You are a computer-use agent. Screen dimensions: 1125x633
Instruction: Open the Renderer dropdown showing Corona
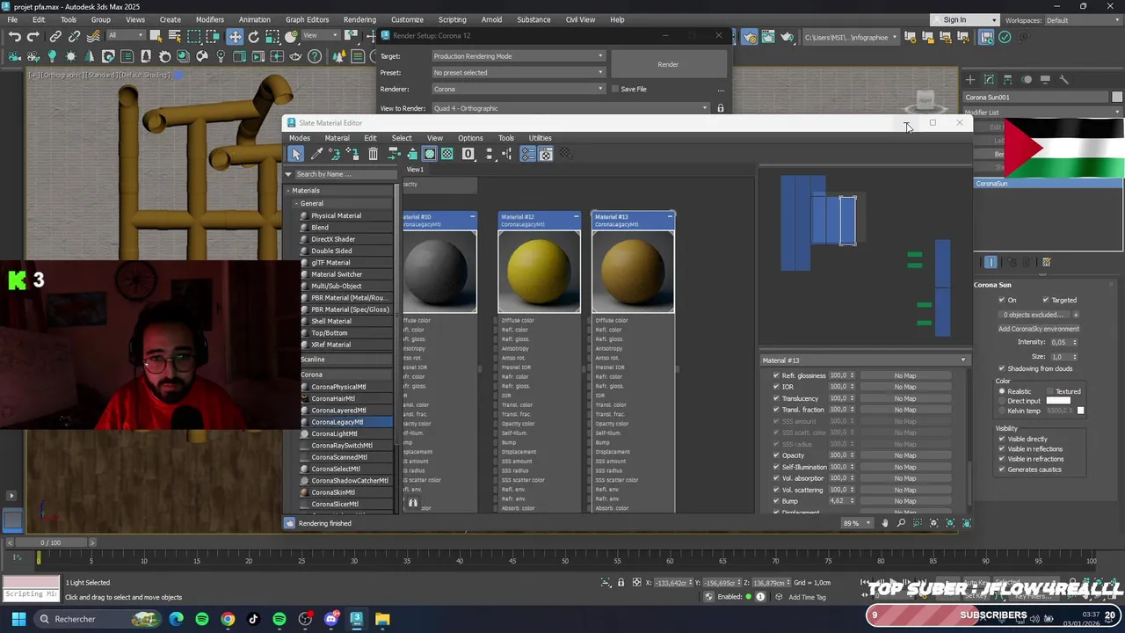pos(519,89)
